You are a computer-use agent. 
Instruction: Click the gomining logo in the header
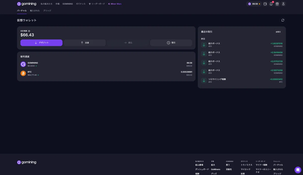point(27,4)
